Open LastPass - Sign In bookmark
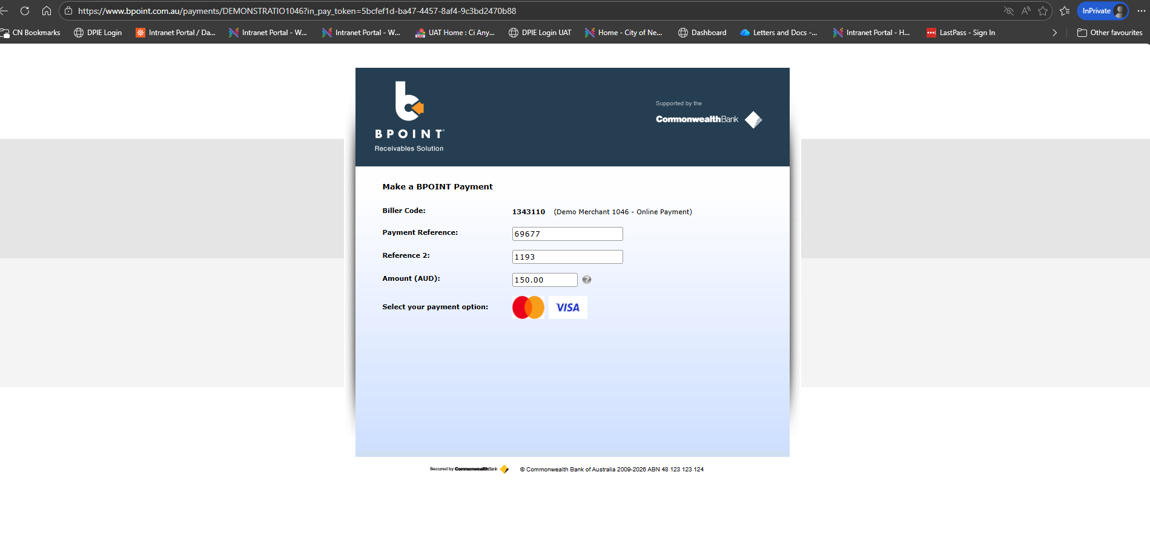1150x541 pixels. tap(961, 33)
